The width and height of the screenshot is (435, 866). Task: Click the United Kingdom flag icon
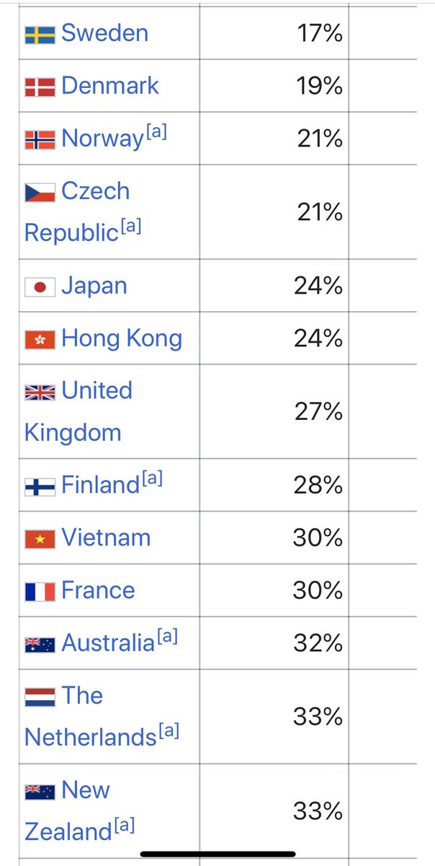[40, 393]
